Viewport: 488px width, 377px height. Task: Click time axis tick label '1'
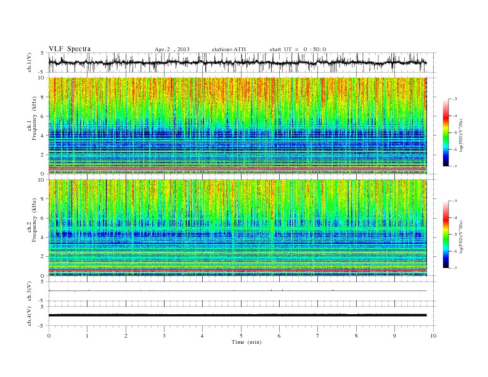tap(87, 336)
